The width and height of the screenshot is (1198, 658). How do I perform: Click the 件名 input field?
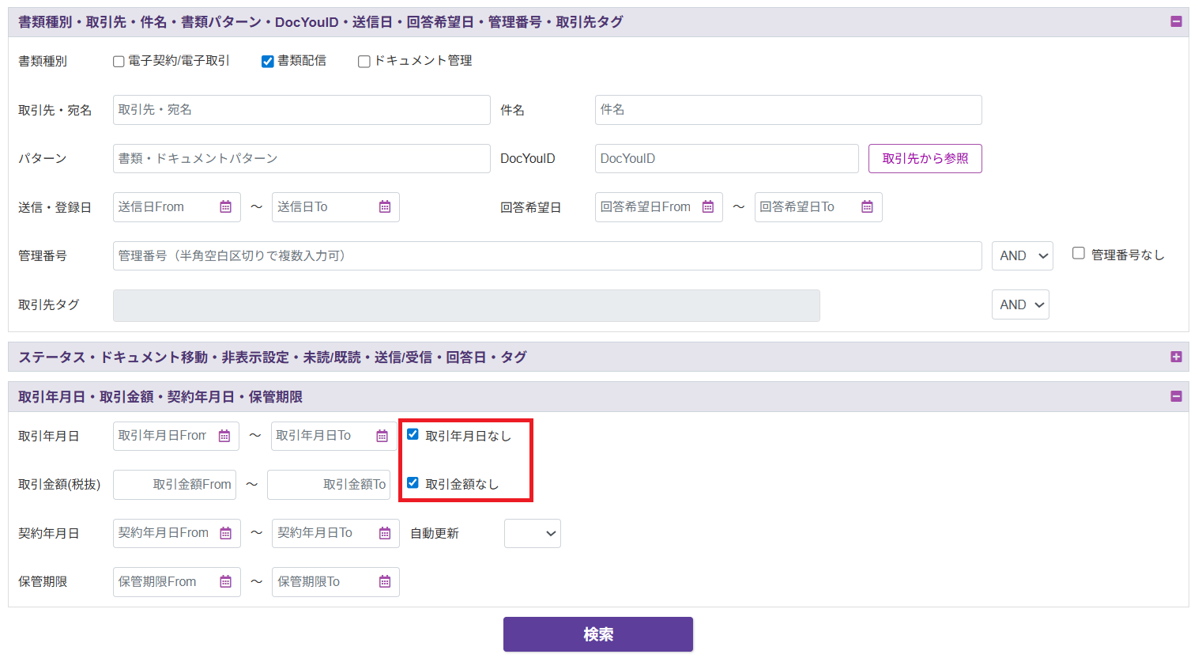pos(788,110)
